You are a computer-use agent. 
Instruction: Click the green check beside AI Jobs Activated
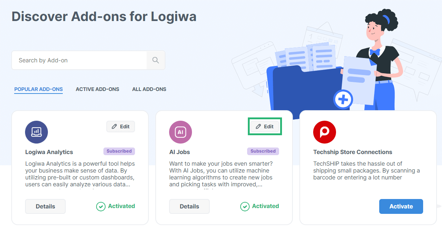(x=245, y=206)
